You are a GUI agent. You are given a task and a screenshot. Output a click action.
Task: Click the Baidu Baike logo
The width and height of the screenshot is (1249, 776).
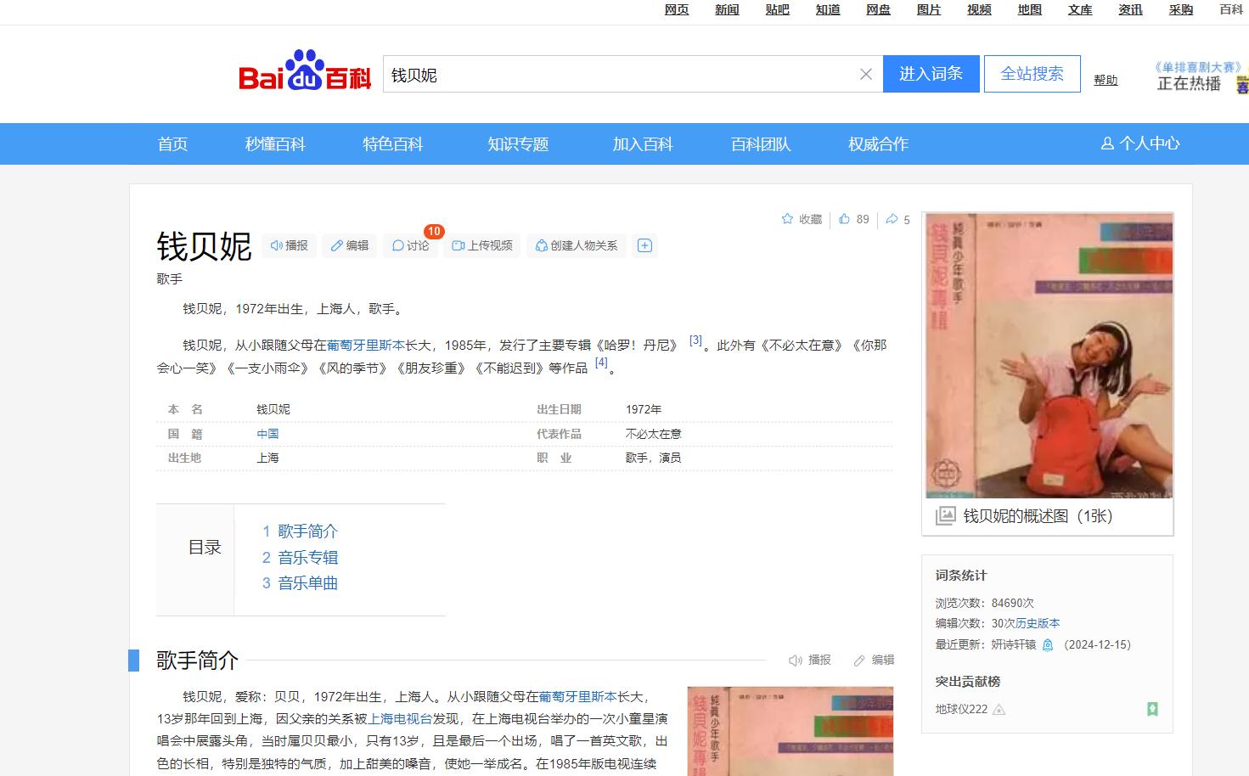click(305, 70)
